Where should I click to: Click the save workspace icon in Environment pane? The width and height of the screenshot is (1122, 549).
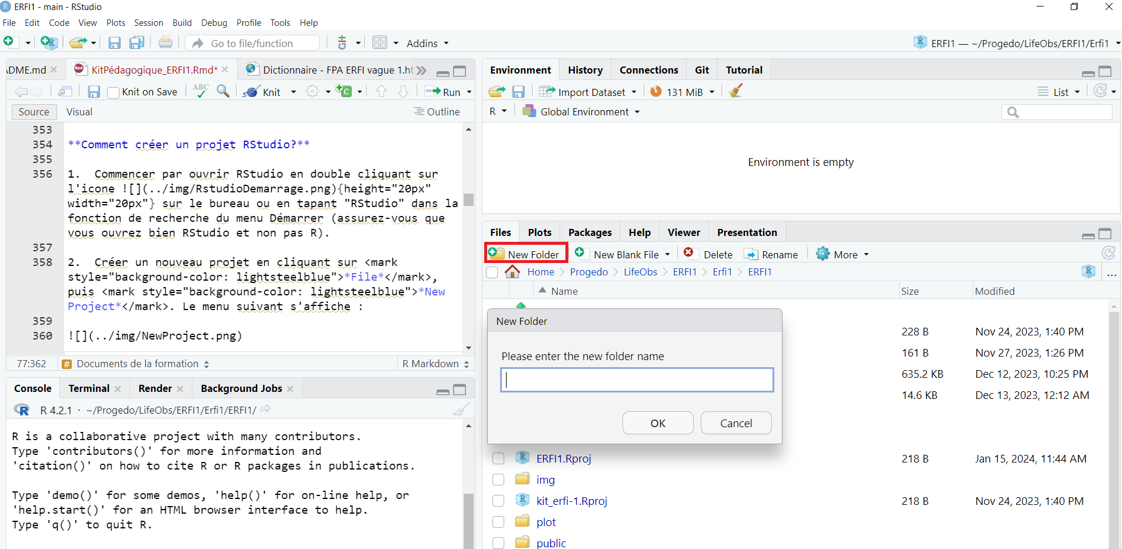pos(518,92)
